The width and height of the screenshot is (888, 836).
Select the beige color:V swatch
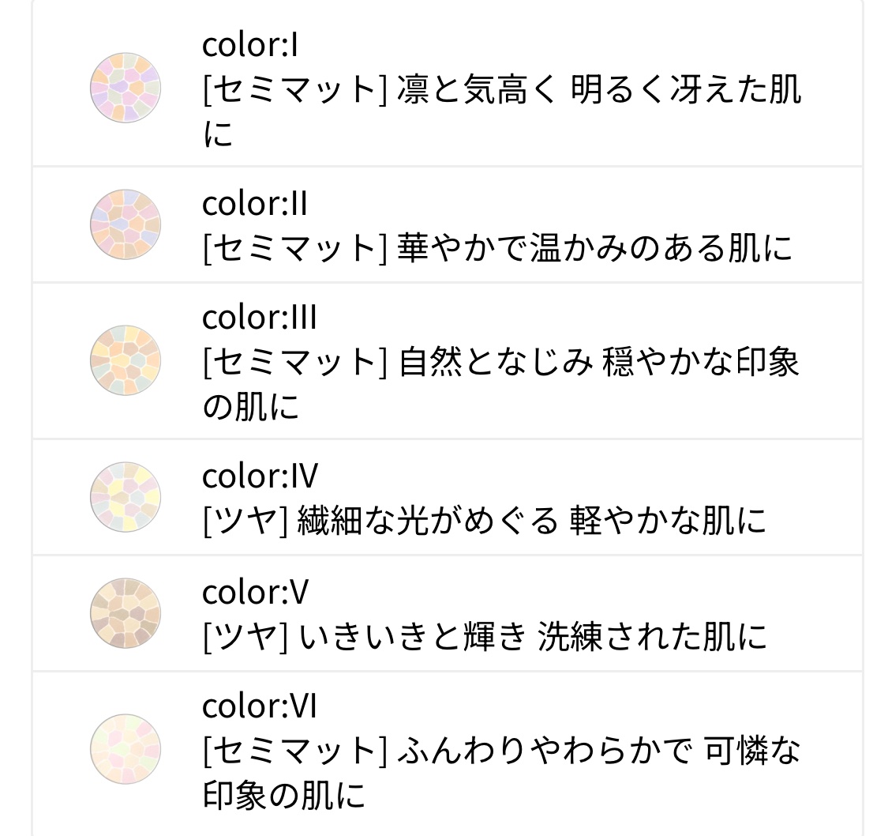pyautogui.click(x=126, y=613)
